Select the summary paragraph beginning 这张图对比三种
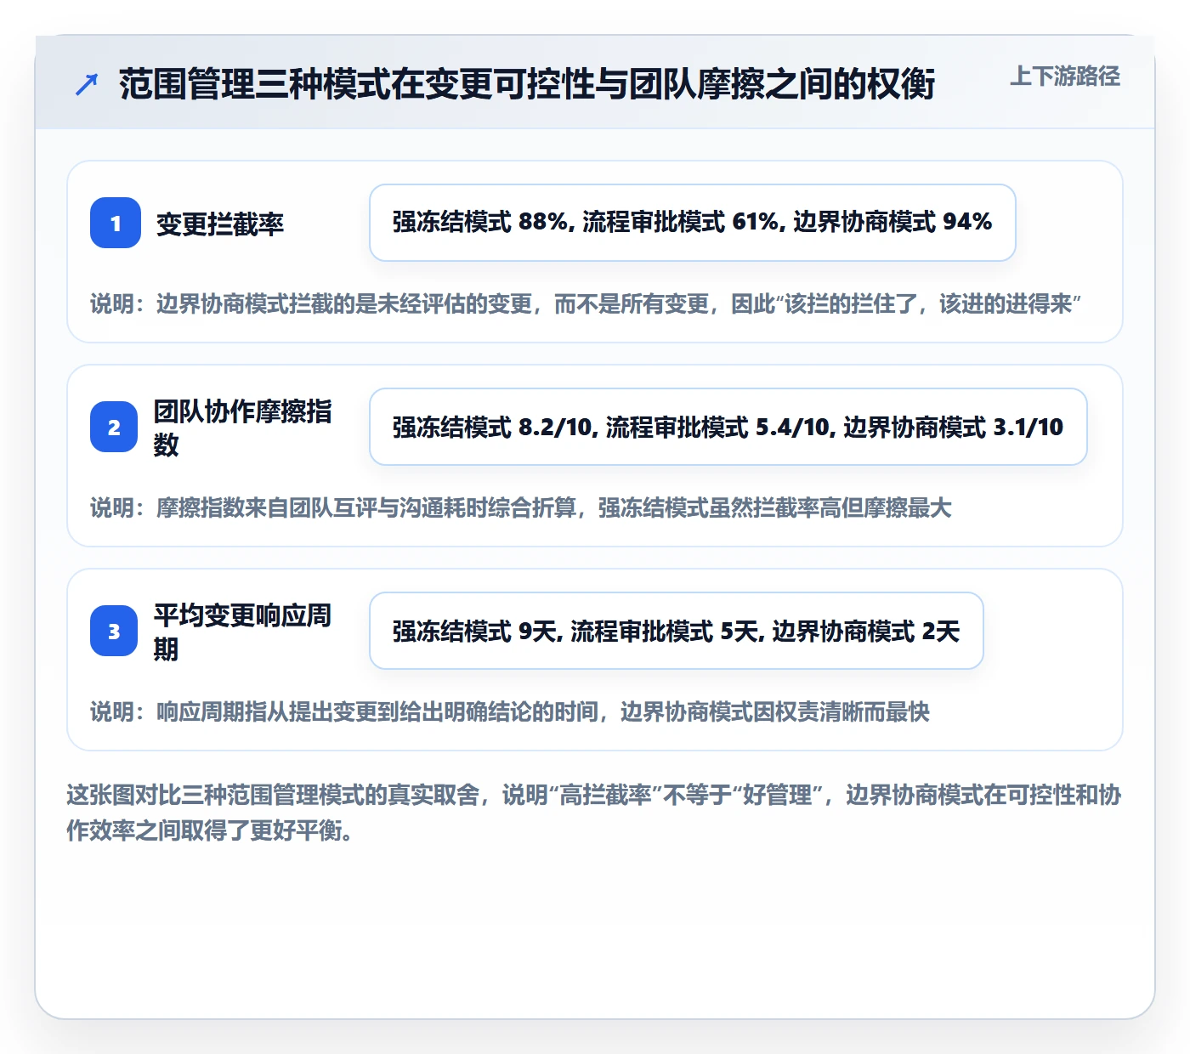This screenshot has height=1054, width=1190. pyautogui.click(x=594, y=813)
